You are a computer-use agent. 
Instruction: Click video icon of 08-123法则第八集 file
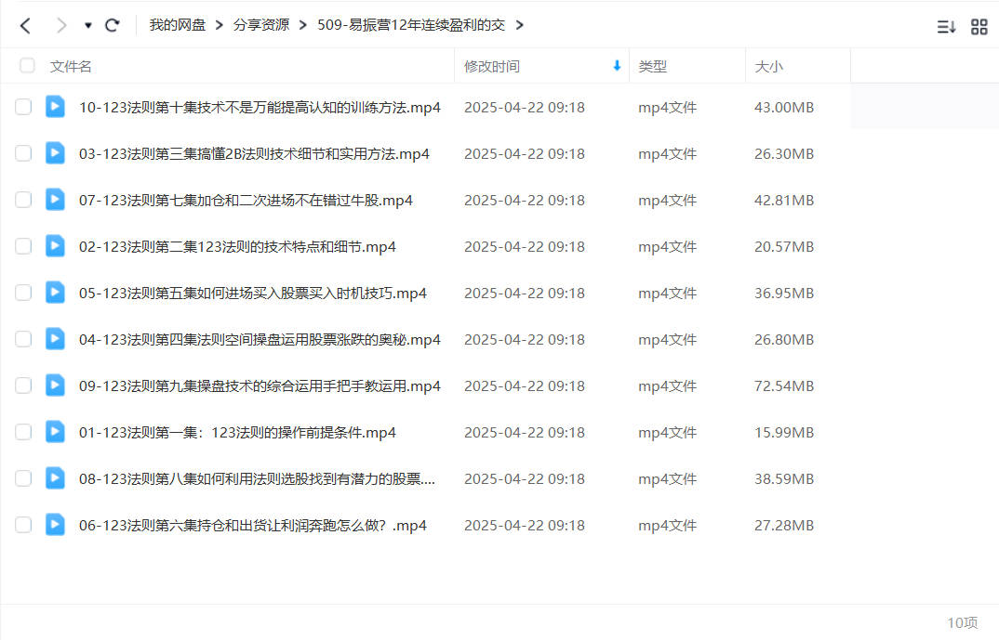click(x=56, y=477)
